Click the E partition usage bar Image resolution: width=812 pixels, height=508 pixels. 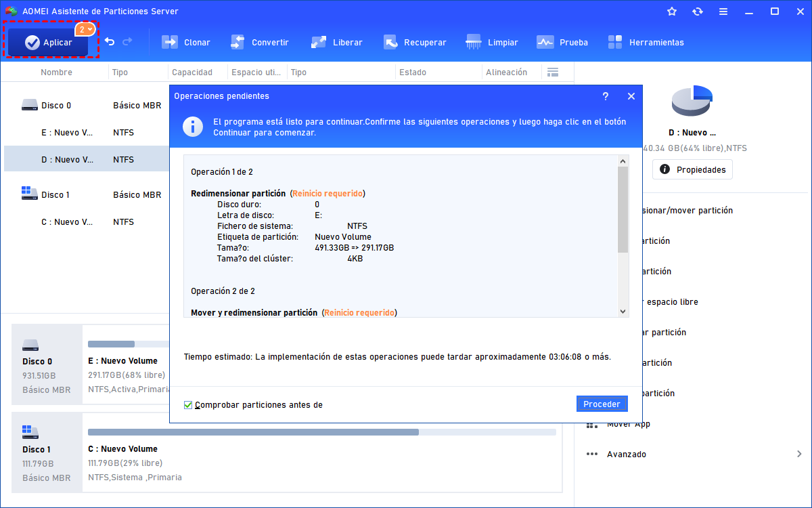129,344
